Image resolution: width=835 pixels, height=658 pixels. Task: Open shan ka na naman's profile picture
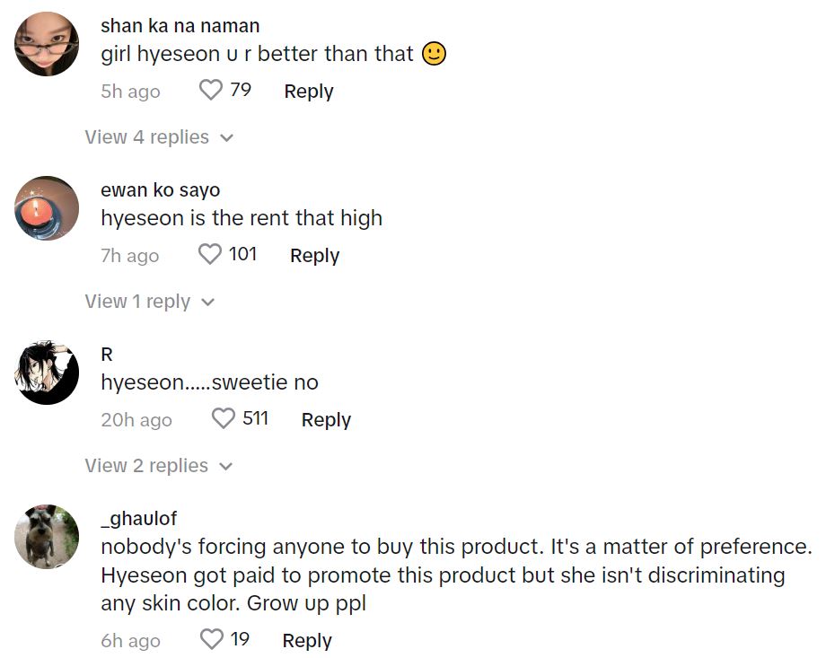[x=48, y=44]
